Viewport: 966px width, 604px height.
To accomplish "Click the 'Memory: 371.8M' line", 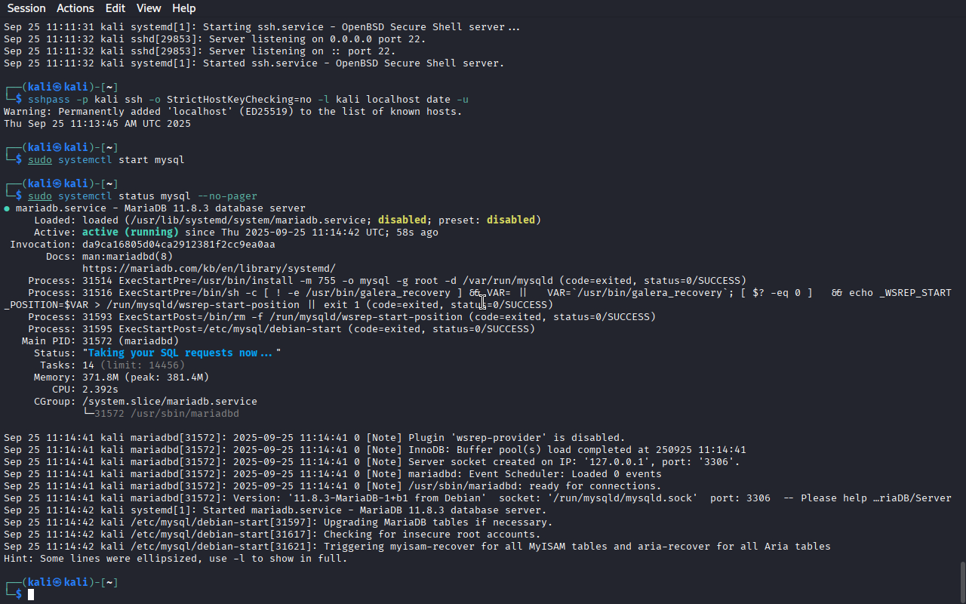I will pos(121,377).
